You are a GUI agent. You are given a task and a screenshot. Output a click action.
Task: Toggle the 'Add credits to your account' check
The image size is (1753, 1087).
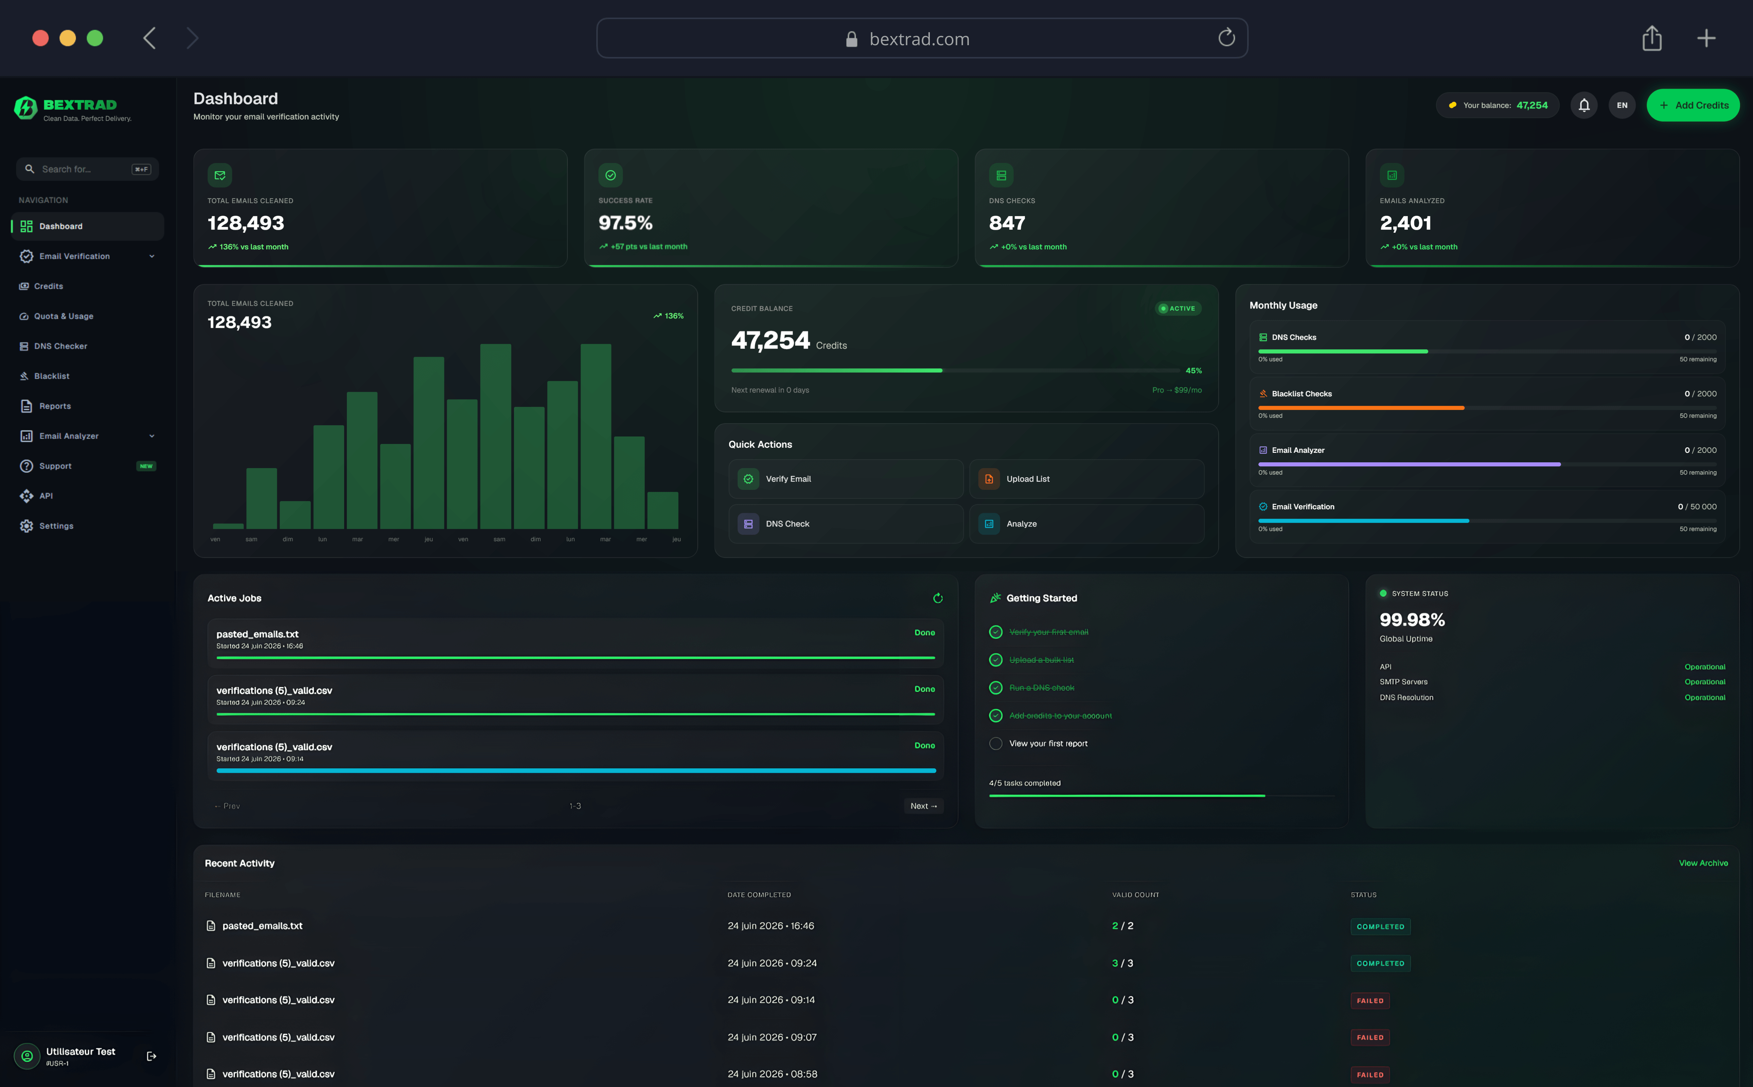[995, 716]
